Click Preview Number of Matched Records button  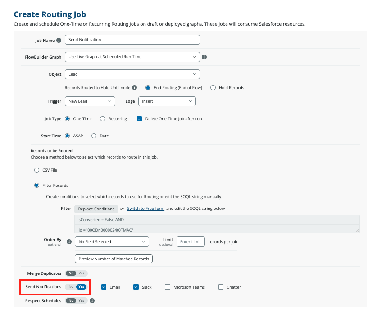(x=114, y=259)
